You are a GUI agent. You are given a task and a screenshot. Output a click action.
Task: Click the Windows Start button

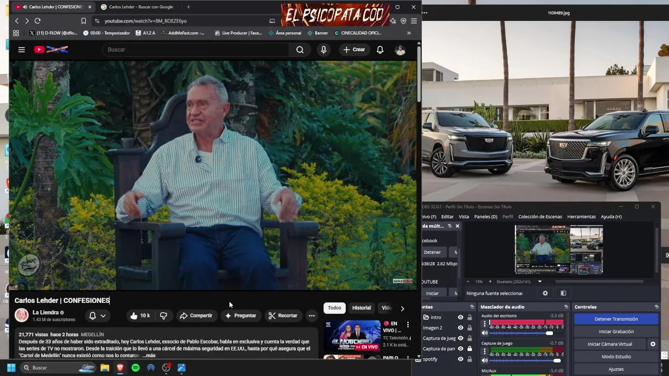[x=11, y=368]
